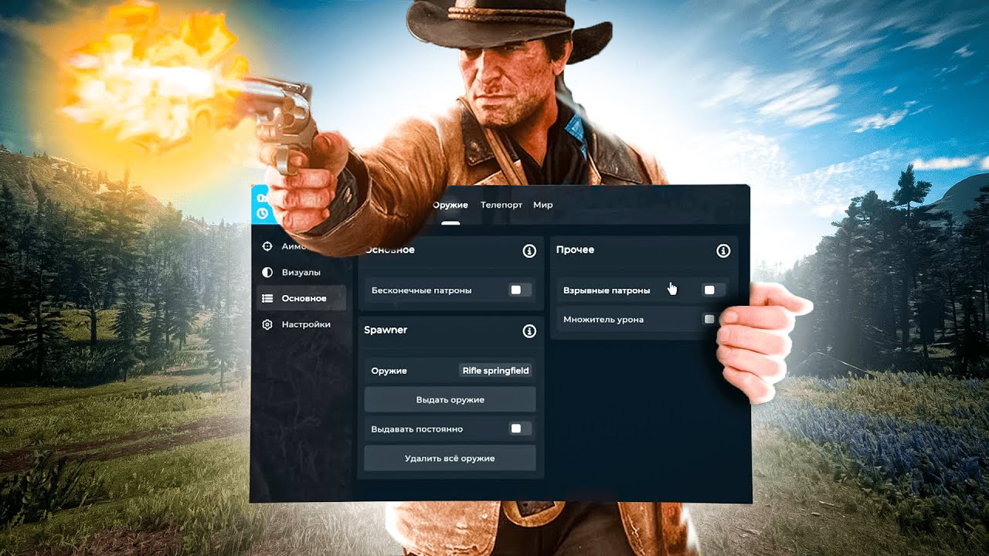Click the Spawner panel heading text
This screenshot has width=989, height=556.
click(x=386, y=331)
